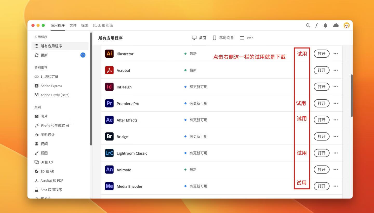The width and height of the screenshot is (374, 213).
Task: Open the more options menu for Illustrator
Action: tap(336, 54)
